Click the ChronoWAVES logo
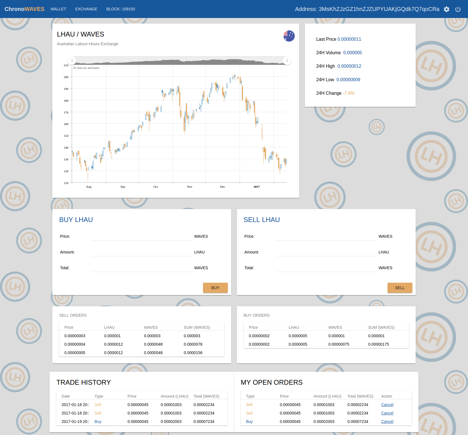The width and height of the screenshot is (468, 435). pyautogui.click(x=24, y=9)
